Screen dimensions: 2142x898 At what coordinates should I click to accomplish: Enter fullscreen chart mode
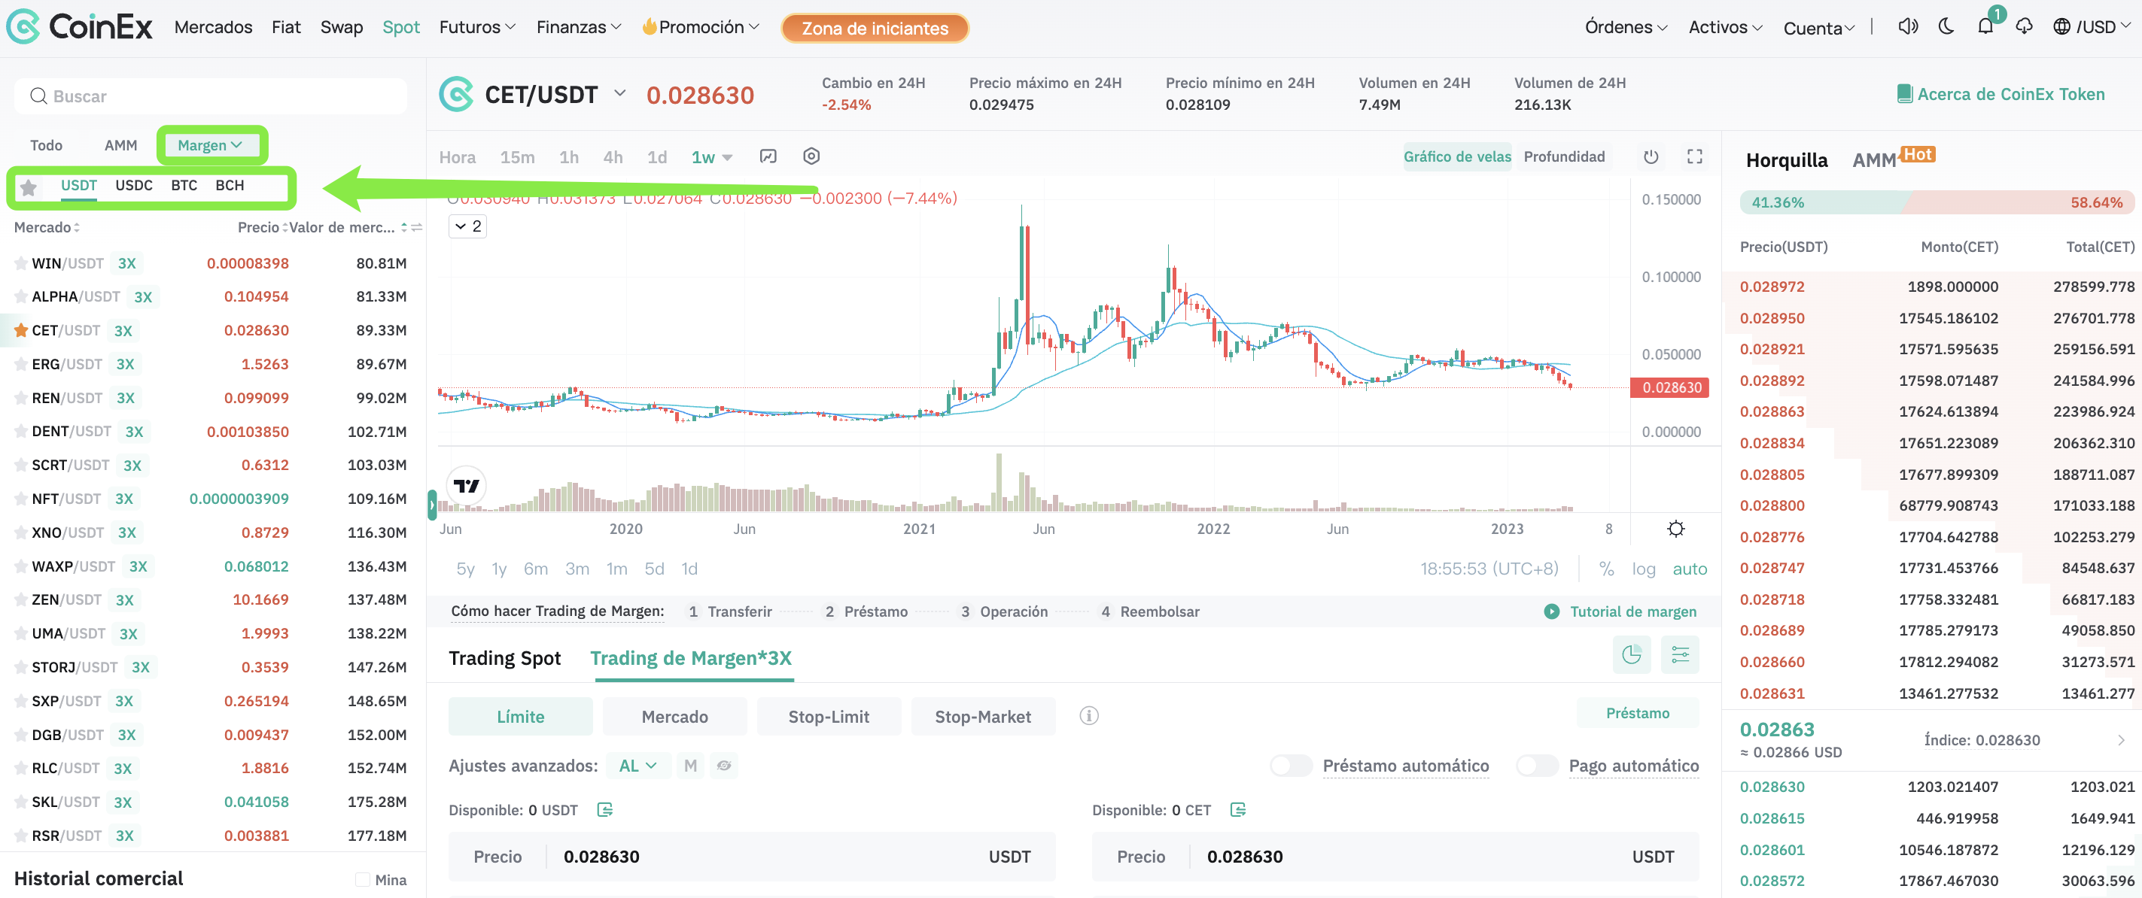click(1695, 156)
